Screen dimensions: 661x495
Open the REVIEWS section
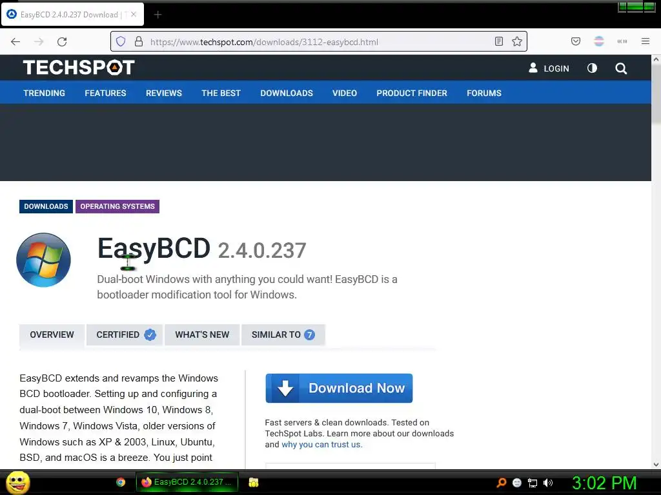[164, 93]
